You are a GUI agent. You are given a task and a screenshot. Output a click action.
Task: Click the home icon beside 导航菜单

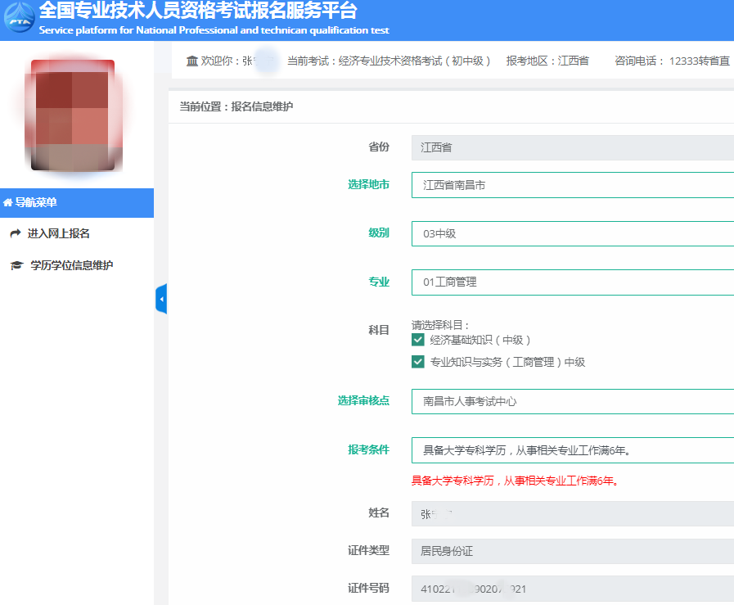[x=7, y=203]
